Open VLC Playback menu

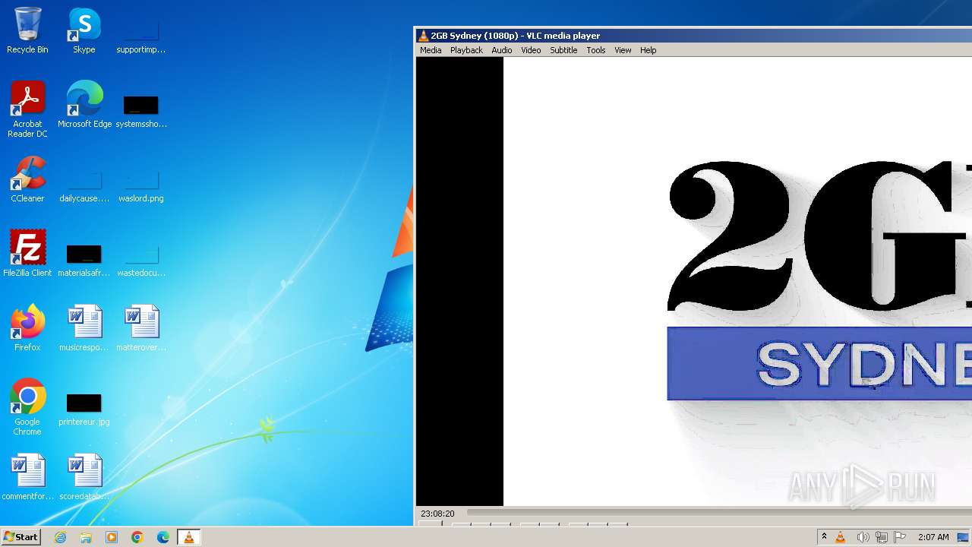466,50
